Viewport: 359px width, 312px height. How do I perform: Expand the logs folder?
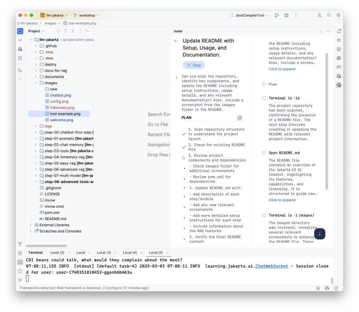36,126
